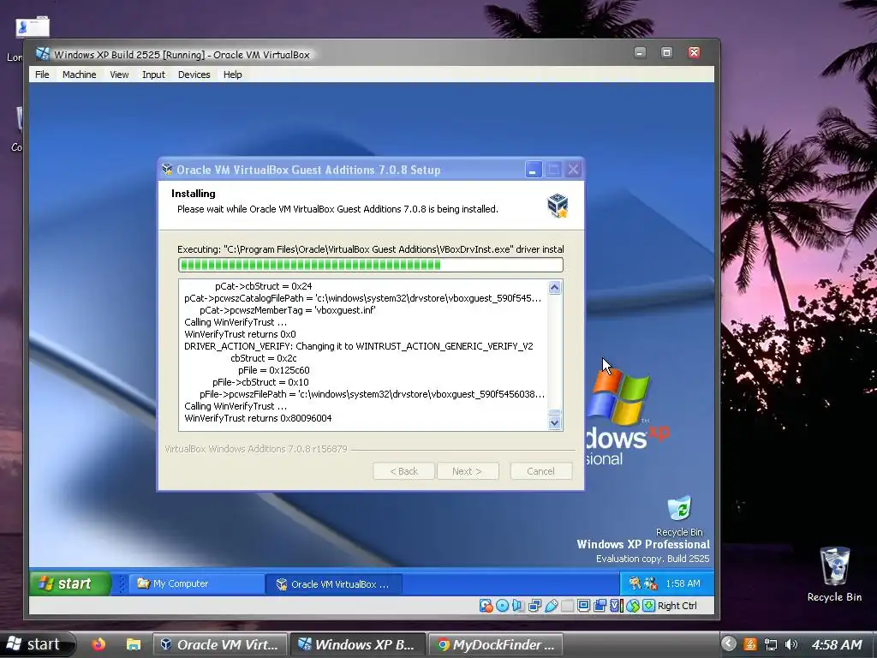877x658 pixels.
Task: Click the 'WinVerifyTrust returns 0x80096004' log line
Action: coord(258,418)
